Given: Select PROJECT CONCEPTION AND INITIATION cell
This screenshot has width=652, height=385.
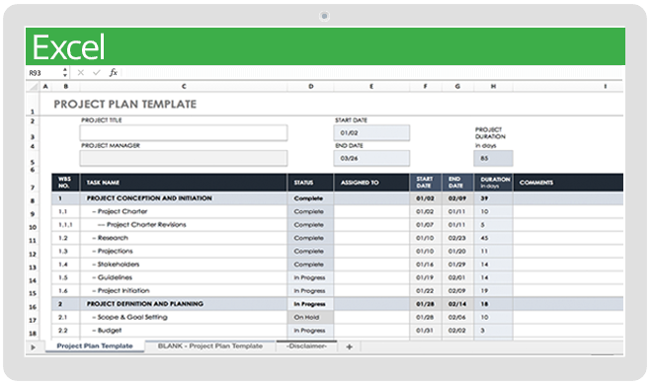Looking at the screenshot, I should tap(184, 198).
